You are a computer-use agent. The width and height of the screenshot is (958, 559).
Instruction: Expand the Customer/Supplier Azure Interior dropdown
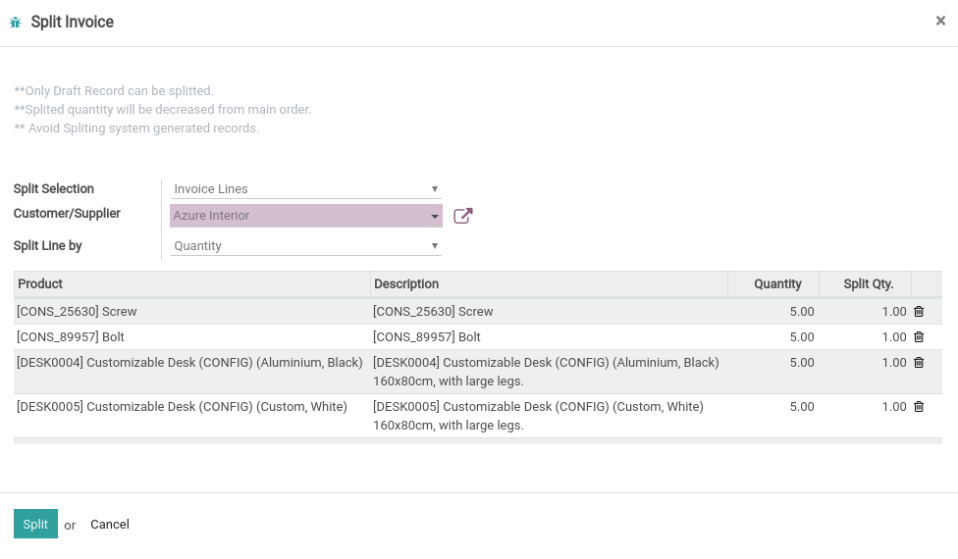305,216
